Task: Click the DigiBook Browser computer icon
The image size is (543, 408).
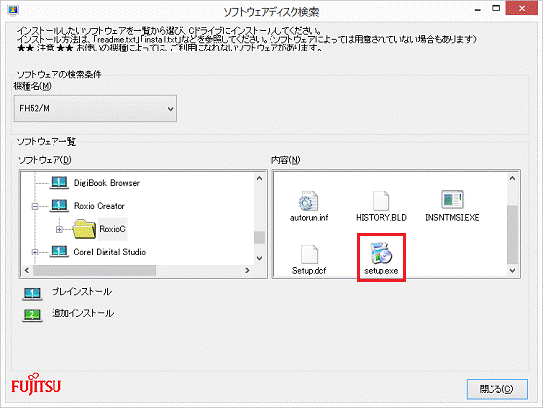Action: (x=59, y=183)
